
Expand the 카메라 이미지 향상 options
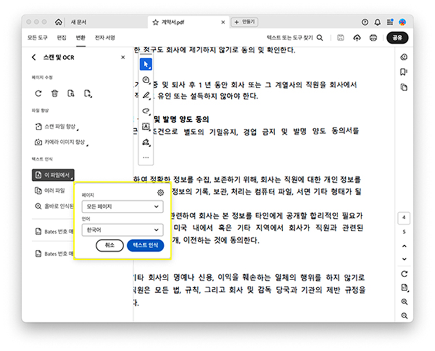pos(61,142)
